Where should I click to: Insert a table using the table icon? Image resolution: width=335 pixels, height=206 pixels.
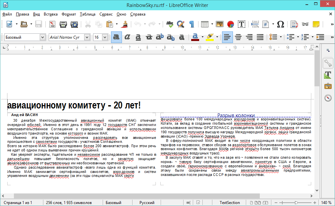coord(204,24)
